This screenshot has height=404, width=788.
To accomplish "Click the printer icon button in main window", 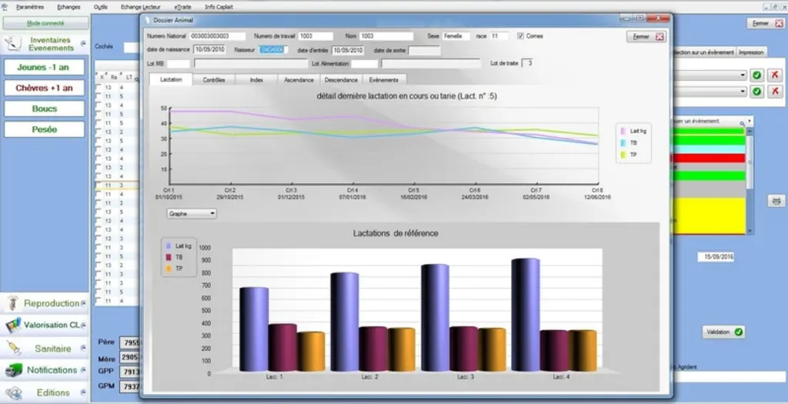I will [776, 201].
